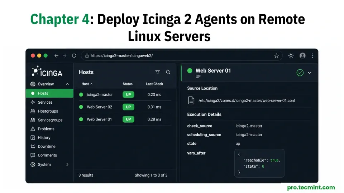Open the Hosts filter funnel
Viewport: 344px width, 193px height.
[x=158, y=72]
